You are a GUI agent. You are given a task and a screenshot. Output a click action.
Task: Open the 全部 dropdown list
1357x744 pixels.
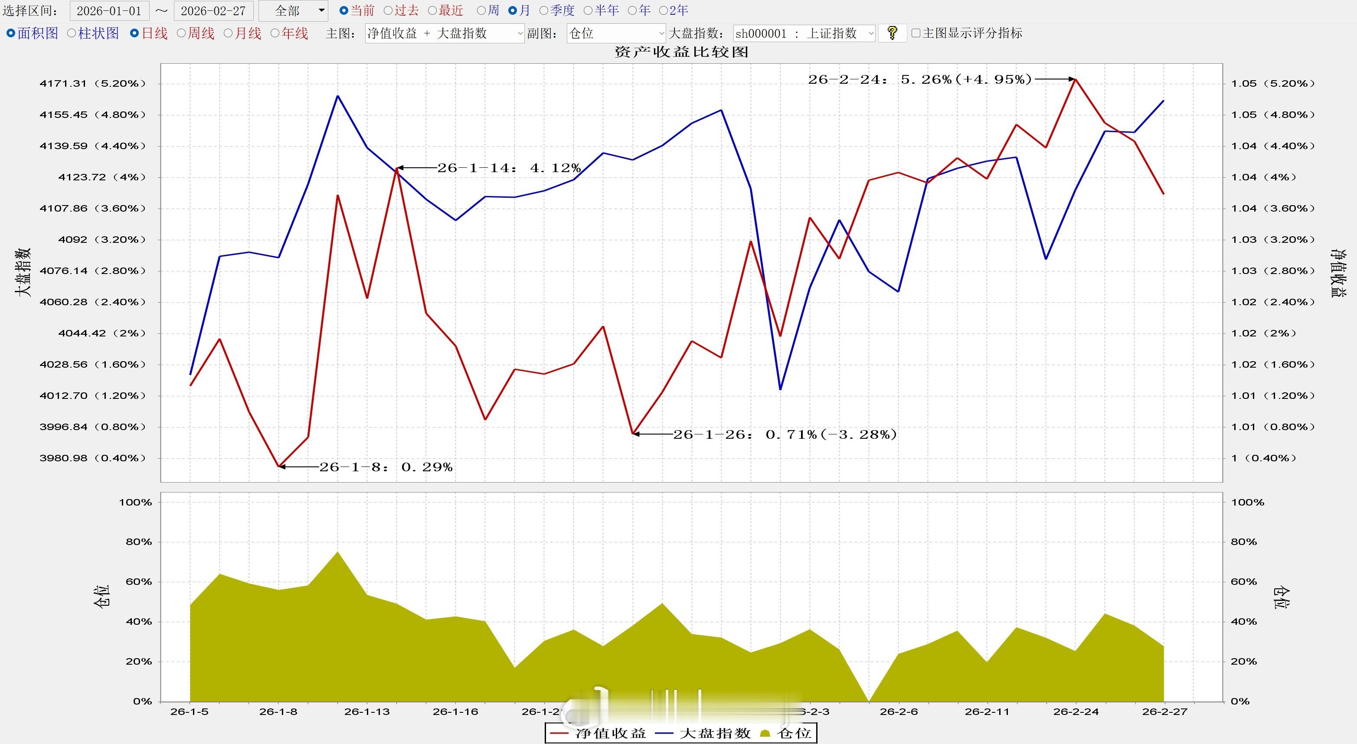pos(294,10)
